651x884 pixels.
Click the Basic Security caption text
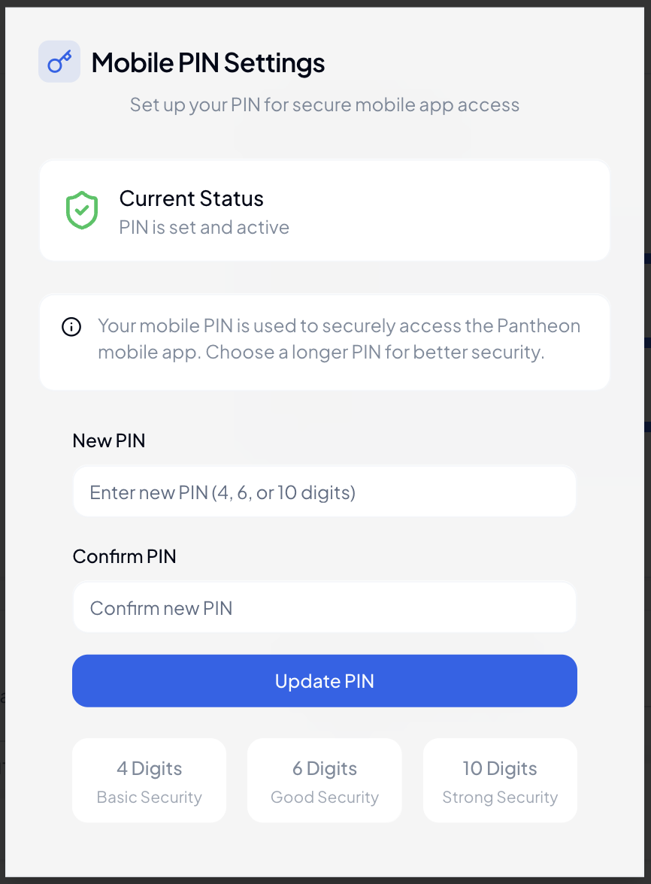point(149,797)
